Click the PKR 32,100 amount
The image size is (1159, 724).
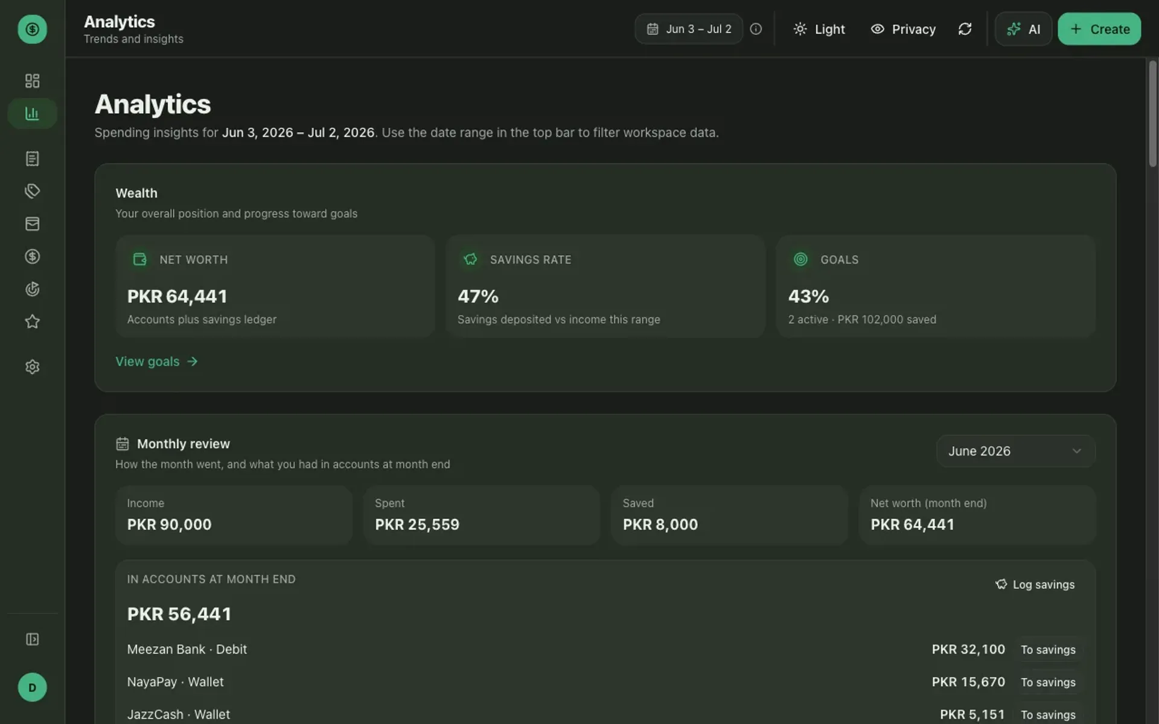coord(968,650)
